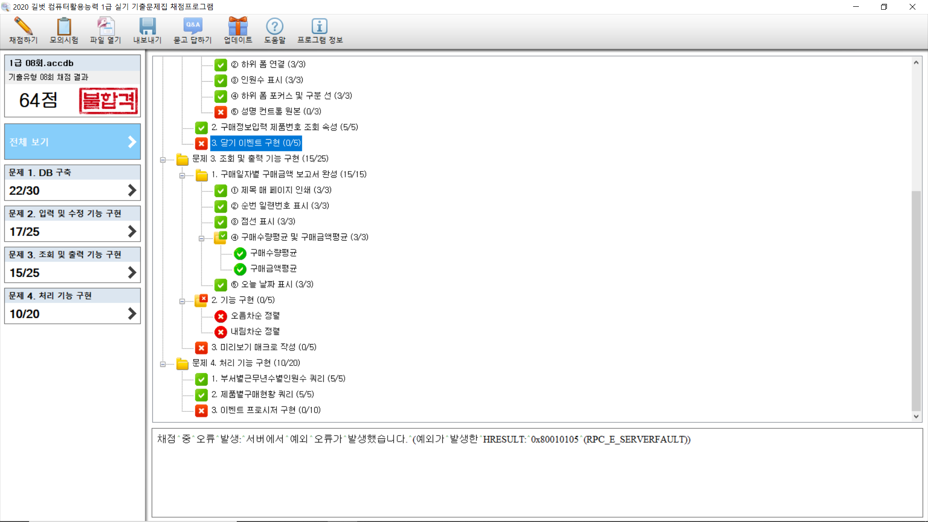Image resolution: width=928 pixels, height=522 pixels.
Task: Click the 업데이트 gift box icon
Action: pos(238,26)
